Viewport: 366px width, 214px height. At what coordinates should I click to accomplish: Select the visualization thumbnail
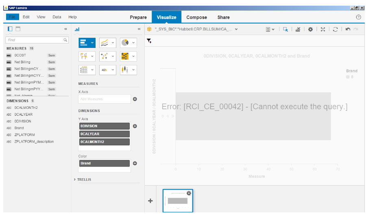click(x=178, y=201)
